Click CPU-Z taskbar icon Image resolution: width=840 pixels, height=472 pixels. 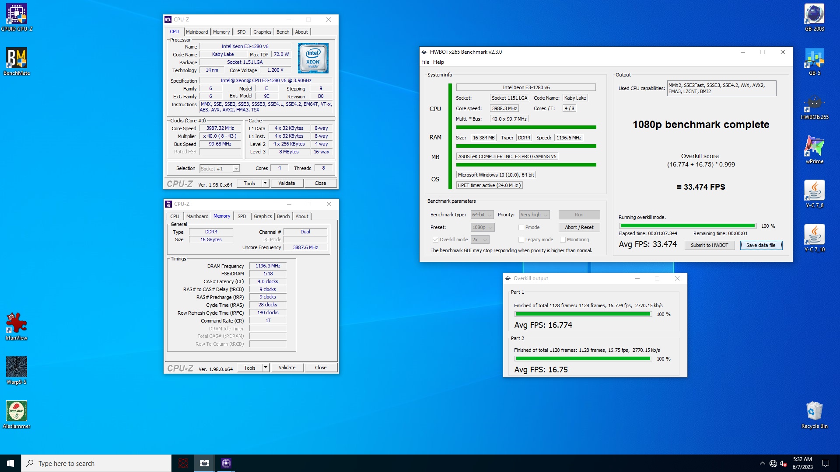[x=226, y=463]
